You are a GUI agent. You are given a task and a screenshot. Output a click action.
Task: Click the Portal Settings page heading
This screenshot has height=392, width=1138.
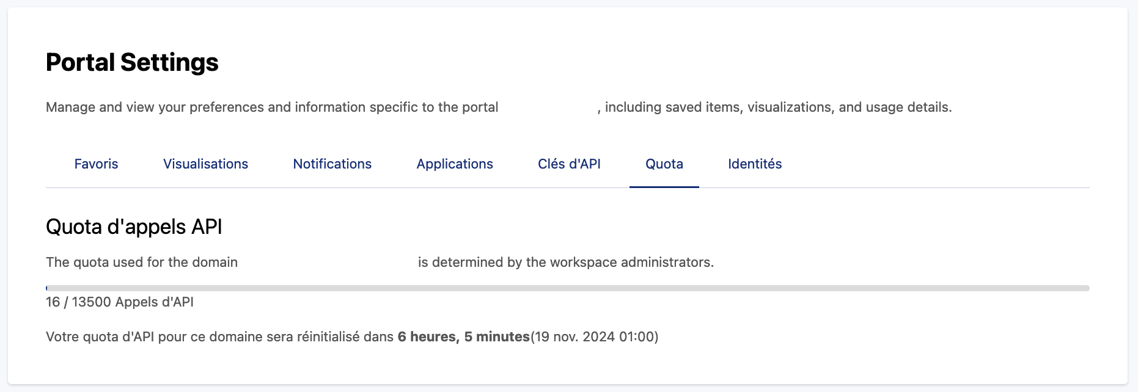point(132,62)
